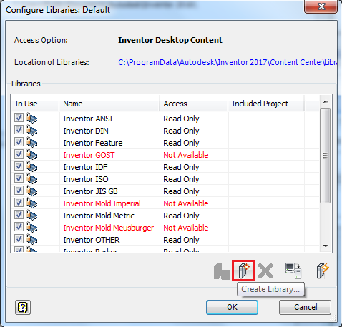The width and height of the screenshot is (342, 327).
Task: Click the library icon beside Inventor Mold Meusburger
Action: coord(31,227)
